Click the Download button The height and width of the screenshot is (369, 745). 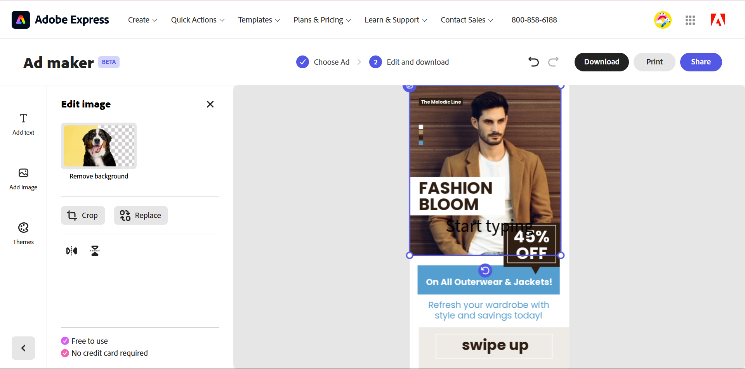[x=601, y=62]
